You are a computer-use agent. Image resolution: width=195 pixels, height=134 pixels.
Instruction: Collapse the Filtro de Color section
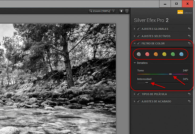134,43
